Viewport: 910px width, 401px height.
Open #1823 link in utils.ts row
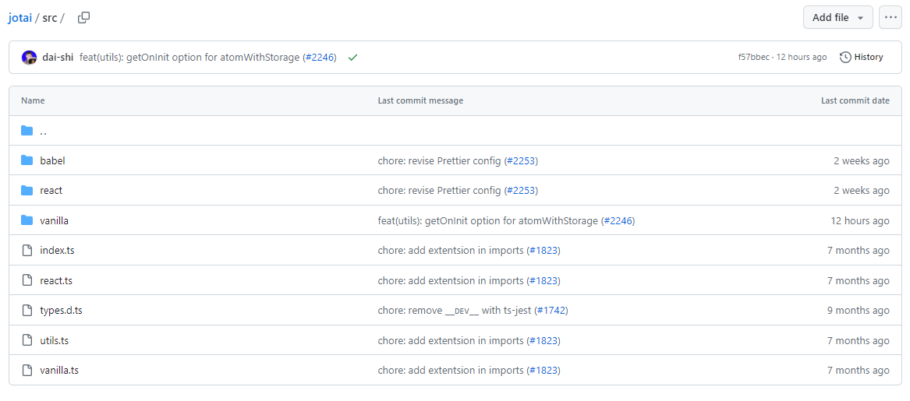pyautogui.click(x=544, y=340)
